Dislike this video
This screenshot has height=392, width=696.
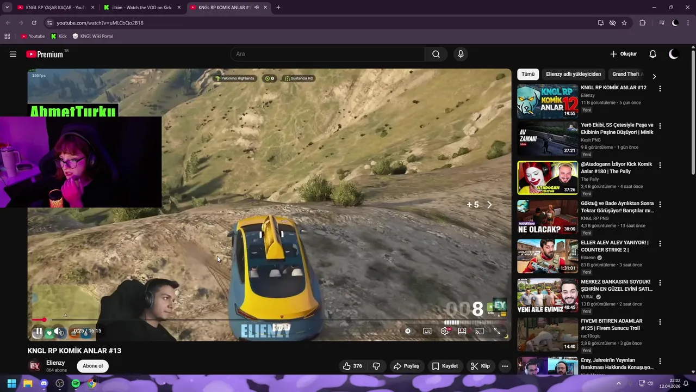376,366
